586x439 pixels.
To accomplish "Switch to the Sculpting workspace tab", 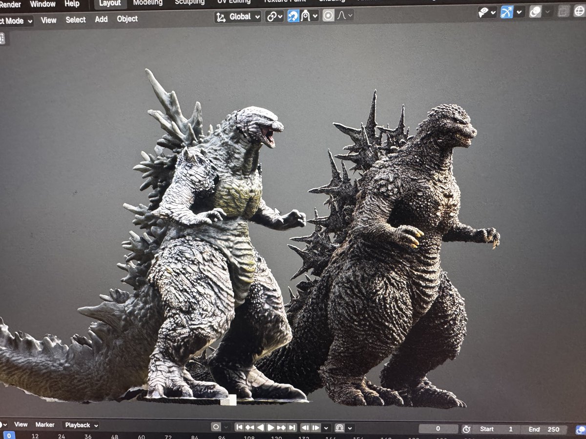I will coord(190,2).
